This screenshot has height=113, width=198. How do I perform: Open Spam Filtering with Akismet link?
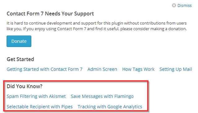point(36,96)
